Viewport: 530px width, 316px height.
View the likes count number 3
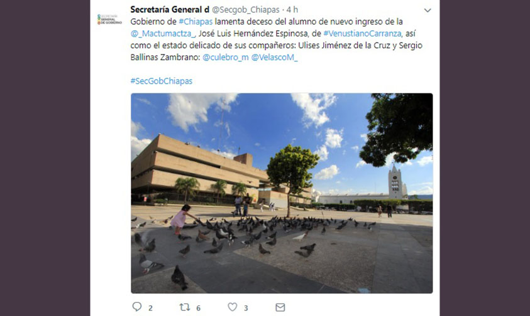pyautogui.click(x=246, y=308)
